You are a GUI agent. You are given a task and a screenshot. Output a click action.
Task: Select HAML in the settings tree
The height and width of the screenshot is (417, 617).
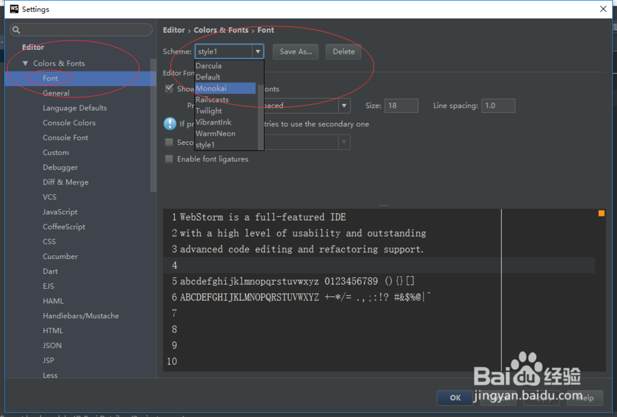tap(53, 301)
